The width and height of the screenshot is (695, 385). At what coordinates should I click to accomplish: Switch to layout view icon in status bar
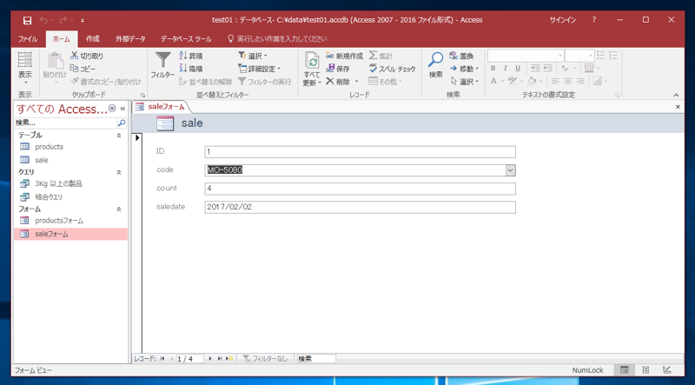click(x=645, y=370)
